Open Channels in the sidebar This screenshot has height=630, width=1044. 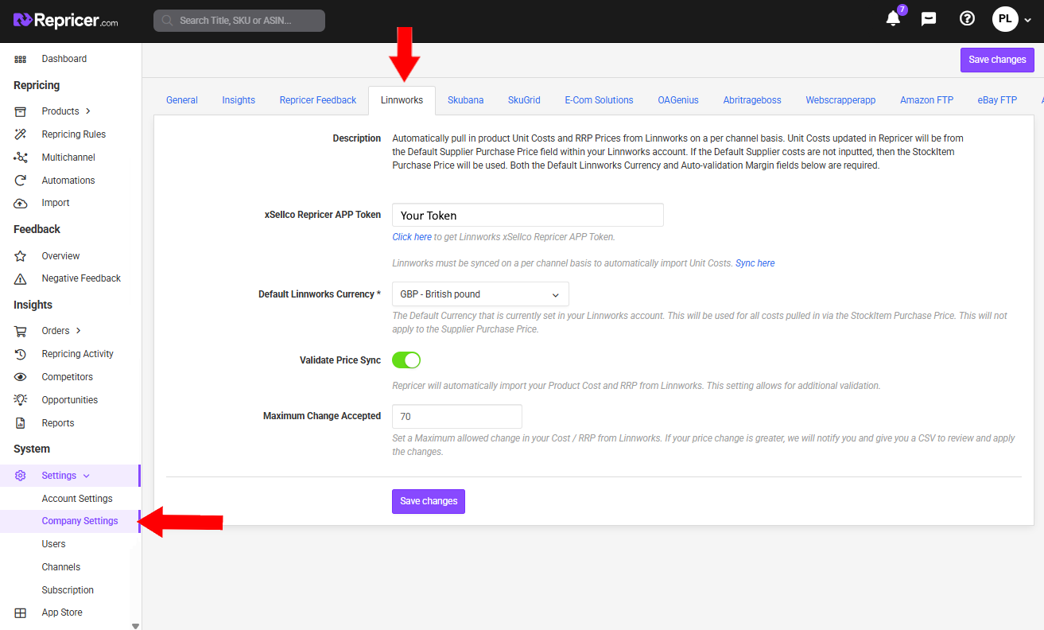pos(61,567)
